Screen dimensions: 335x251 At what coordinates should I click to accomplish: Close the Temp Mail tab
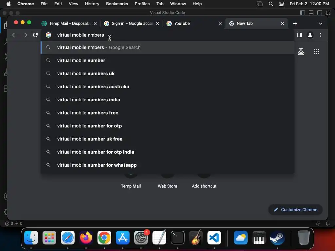click(95, 24)
